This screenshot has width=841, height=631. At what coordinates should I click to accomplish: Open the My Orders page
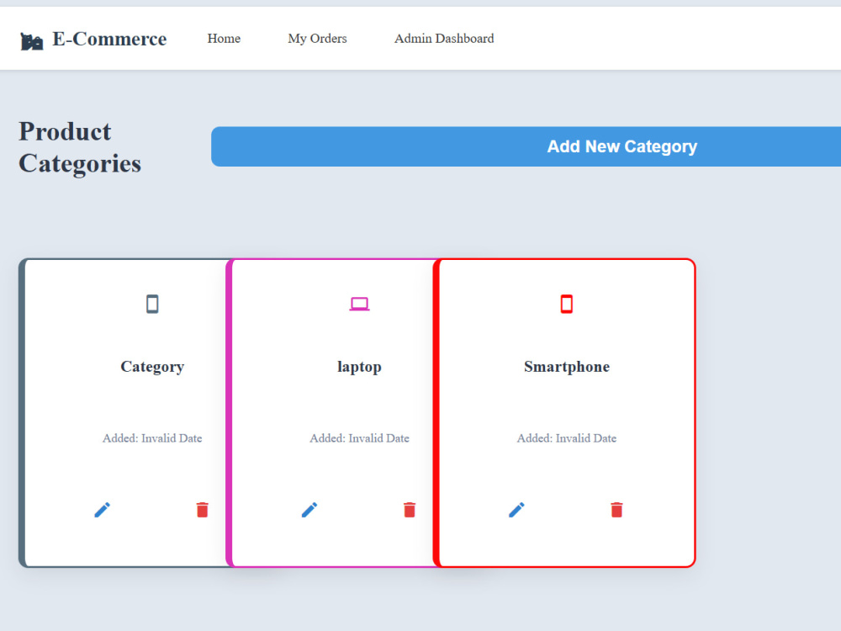(x=317, y=39)
